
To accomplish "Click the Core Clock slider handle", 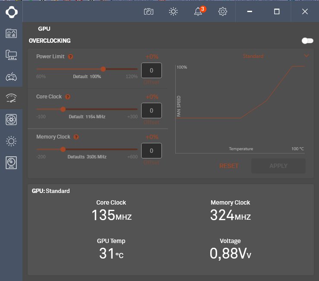I will click(x=63, y=109).
